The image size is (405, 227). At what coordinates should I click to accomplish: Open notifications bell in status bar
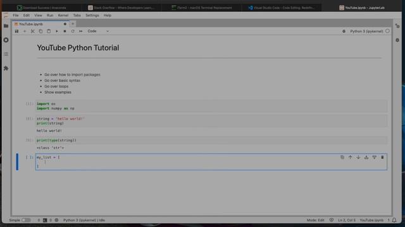coord(394,220)
